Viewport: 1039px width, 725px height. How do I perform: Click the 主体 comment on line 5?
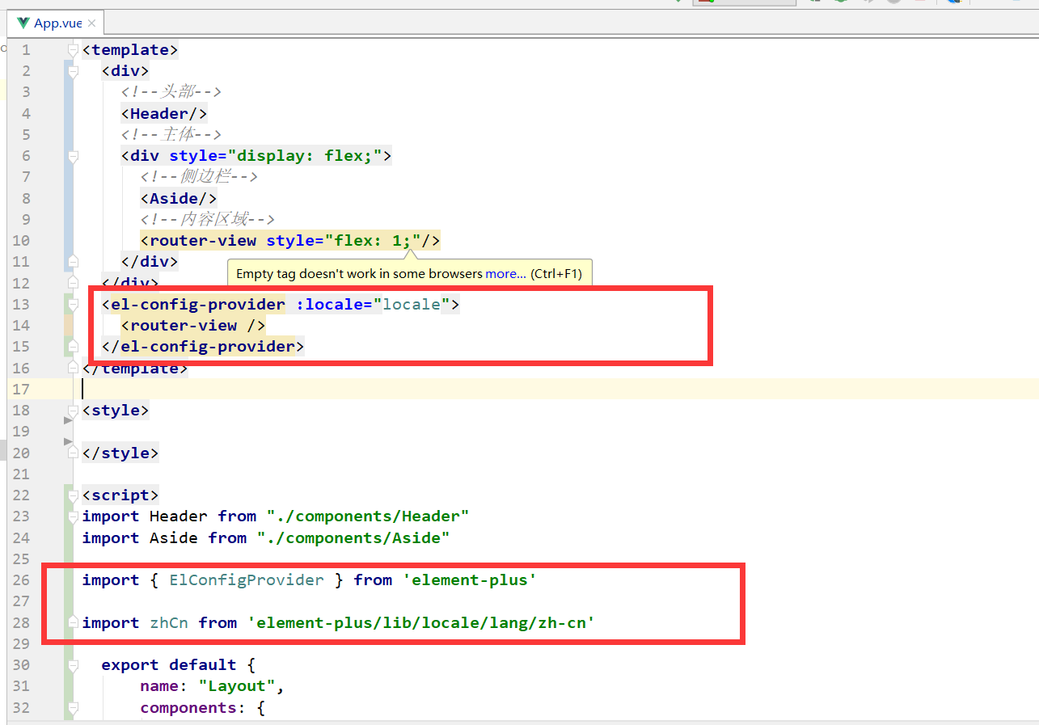171,134
